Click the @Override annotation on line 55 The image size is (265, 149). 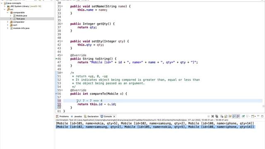(x=78, y=90)
